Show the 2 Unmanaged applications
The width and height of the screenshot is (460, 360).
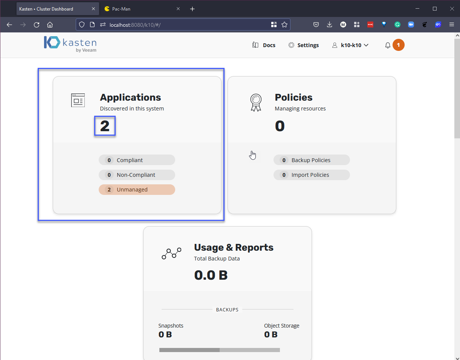(x=137, y=190)
